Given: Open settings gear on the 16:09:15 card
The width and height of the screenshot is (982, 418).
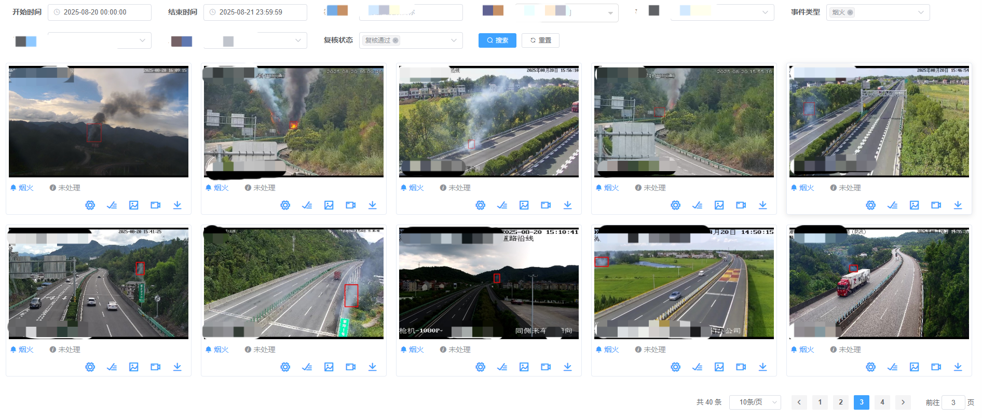Looking at the screenshot, I should [x=90, y=205].
